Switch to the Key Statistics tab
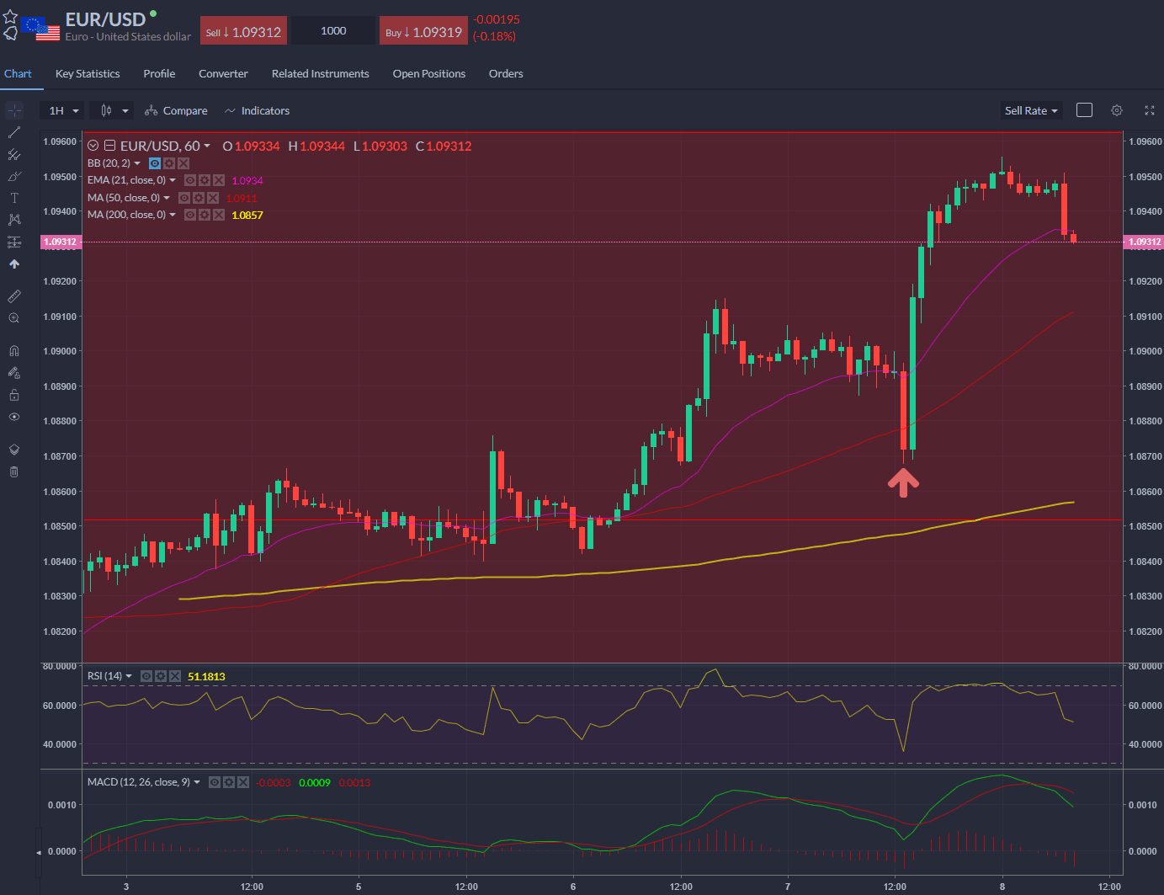 [88, 74]
